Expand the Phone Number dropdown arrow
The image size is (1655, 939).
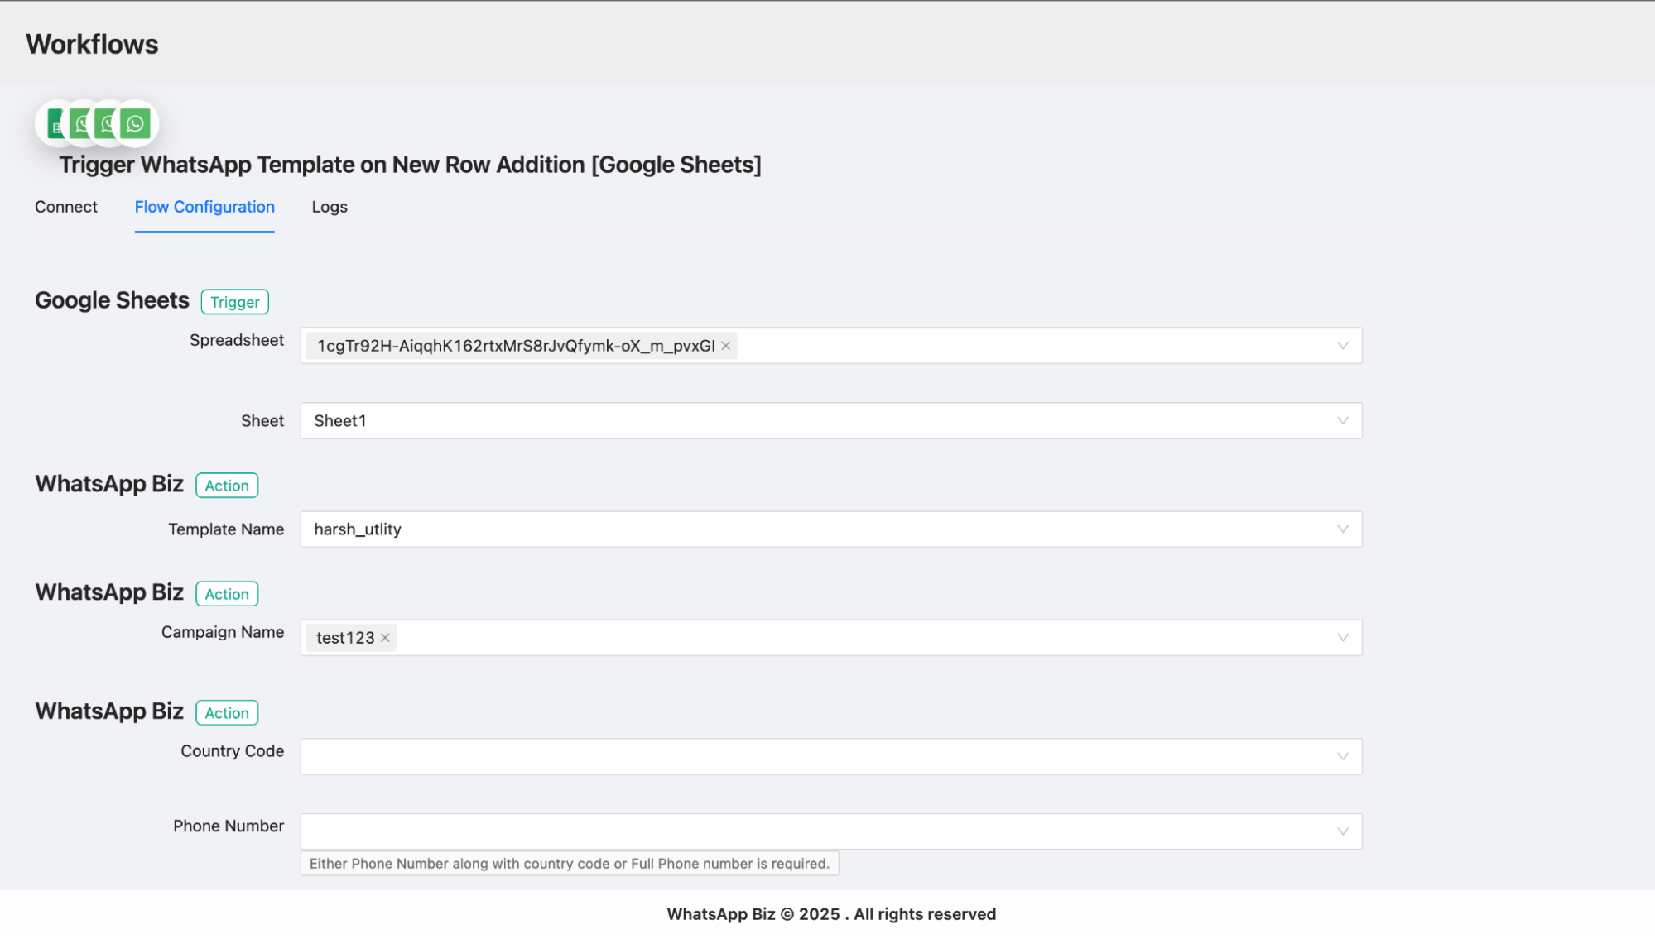pos(1342,831)
